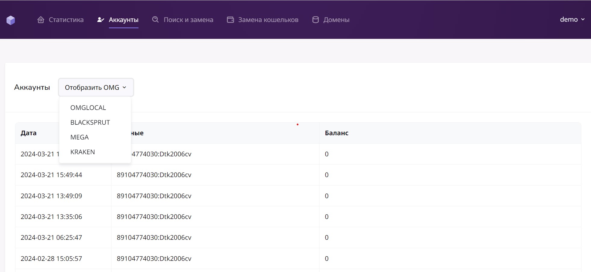
Task: Click the Баланс column header
Action: click(337, 133)
